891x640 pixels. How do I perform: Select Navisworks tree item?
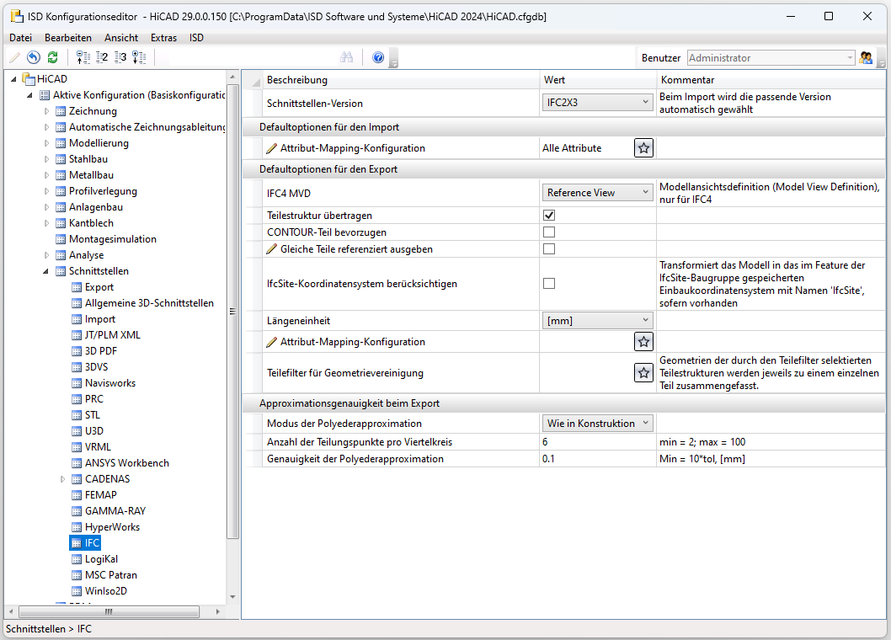pos(110,383)
